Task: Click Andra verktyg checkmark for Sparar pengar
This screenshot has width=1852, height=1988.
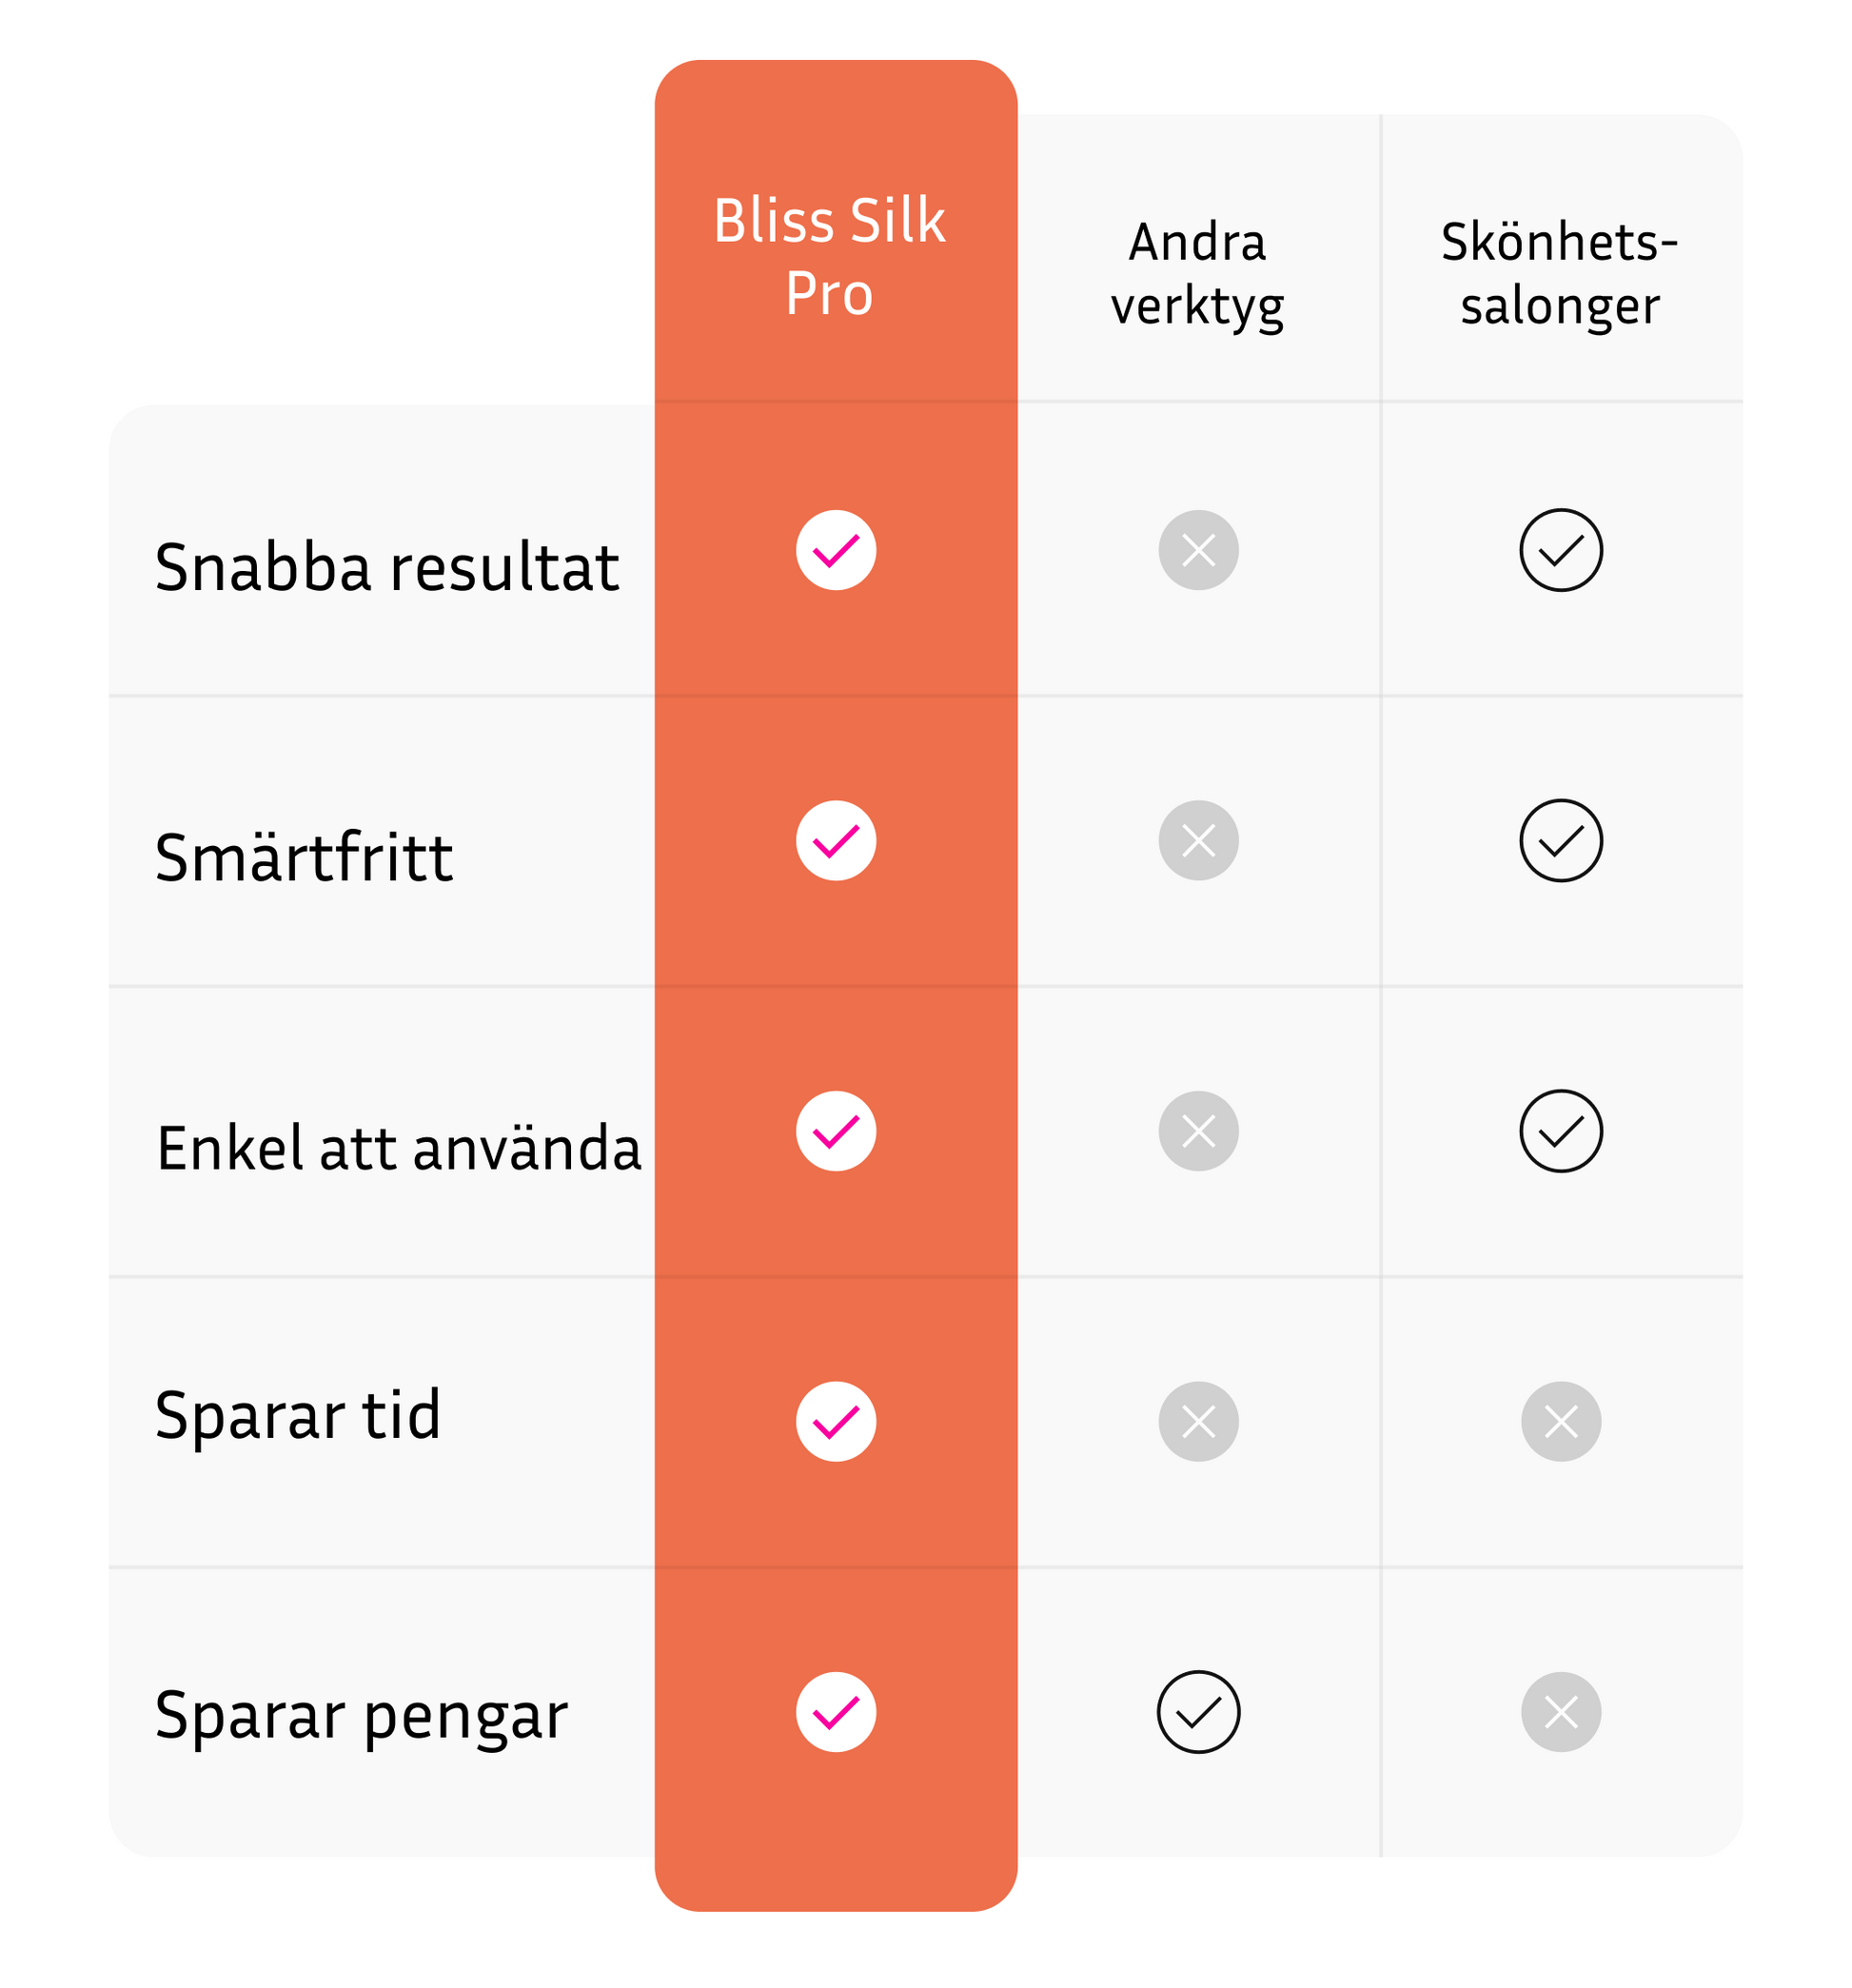Action: click(x=1198, y=1711)
